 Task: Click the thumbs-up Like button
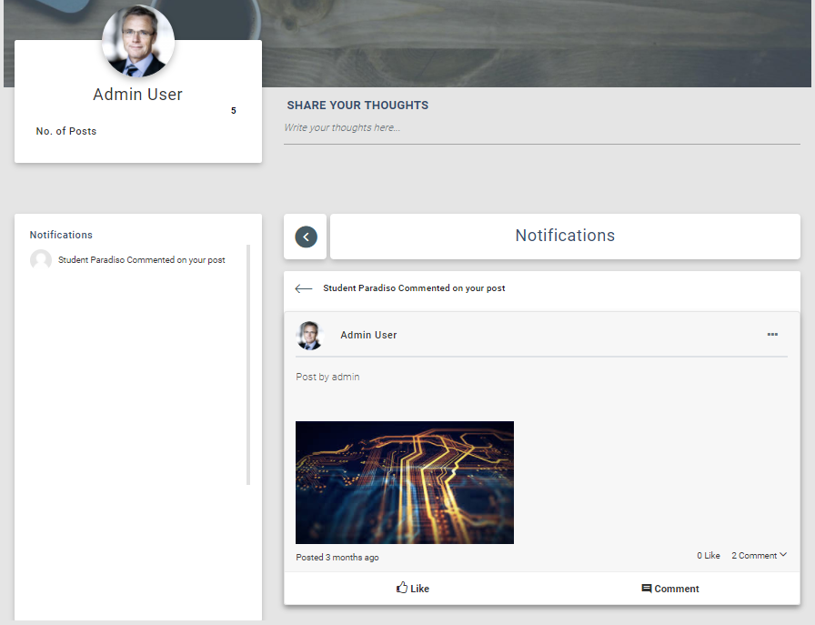coord(413,589)
